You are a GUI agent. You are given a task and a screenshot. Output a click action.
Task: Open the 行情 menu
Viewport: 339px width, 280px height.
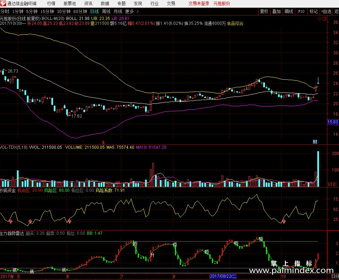click(x=51, y=4)
